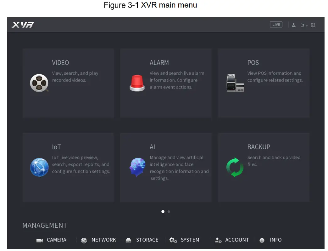Click the STORAGE disk icon
The height and width of the screenshot is (251, 328).
pyautogui.click(x=128, y=240)
